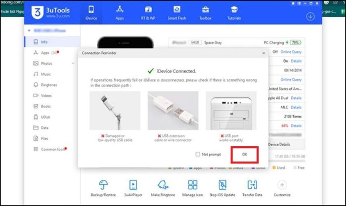Open the Smart Flash tab
The width and height of the screenshot is (346, 206).
point(177,13)
